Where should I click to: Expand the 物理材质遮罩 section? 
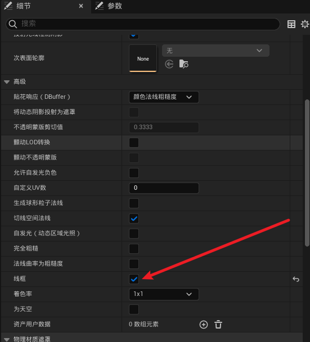coord(7,339)
